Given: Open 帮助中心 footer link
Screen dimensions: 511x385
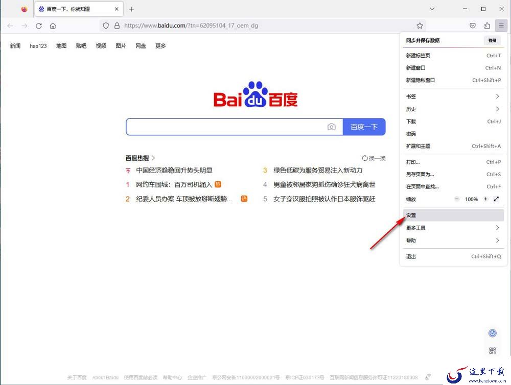Looking at the screenshot, I should 172,377.
